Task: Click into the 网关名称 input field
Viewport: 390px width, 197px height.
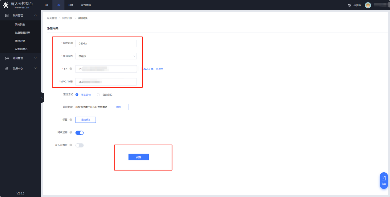Action: click(x=106, y=43)
